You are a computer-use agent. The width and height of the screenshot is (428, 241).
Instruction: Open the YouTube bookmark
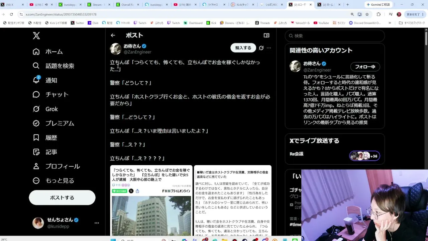[x=321, y=23]
